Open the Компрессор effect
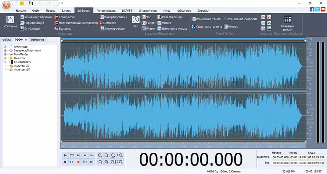Screen dimensions: 327x174 (65, 17)
